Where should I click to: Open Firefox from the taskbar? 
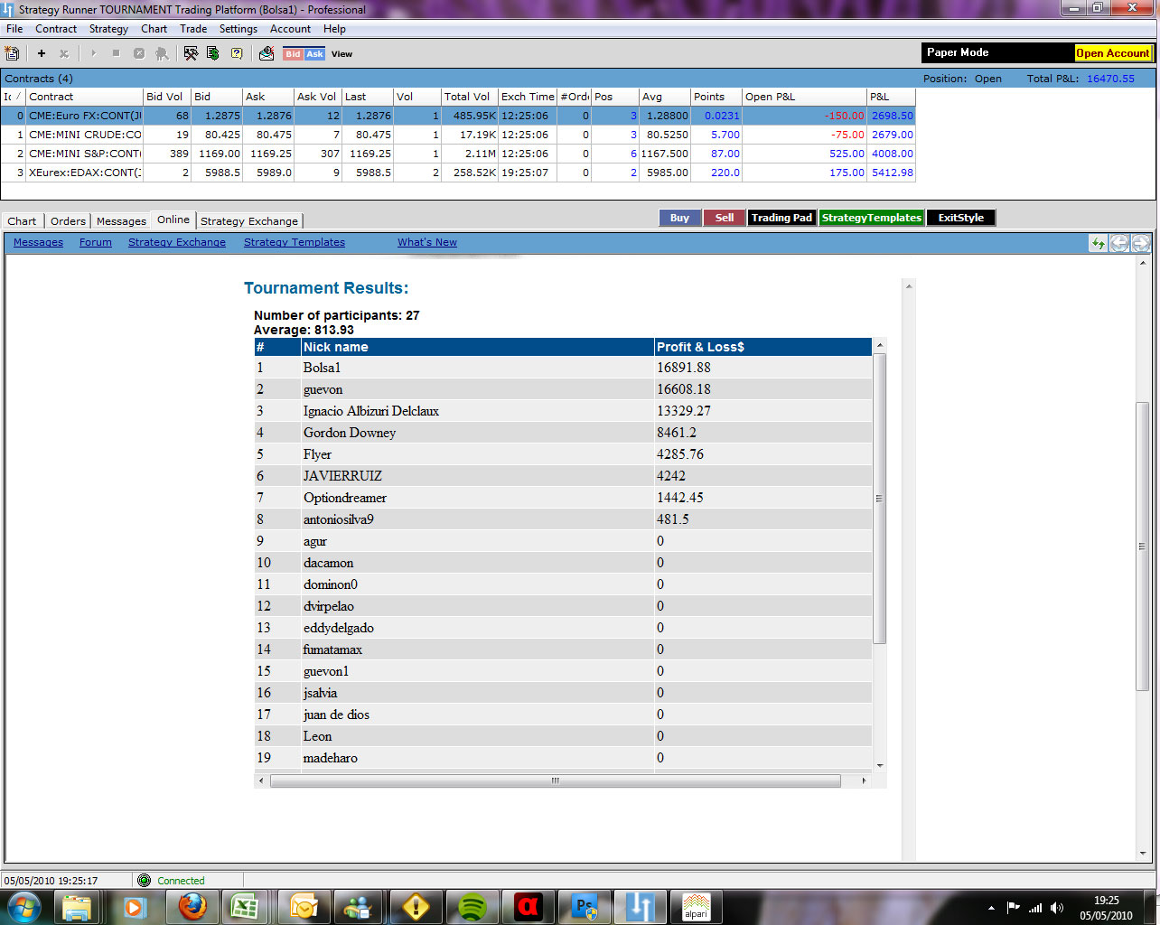click(x=192, y=906)
